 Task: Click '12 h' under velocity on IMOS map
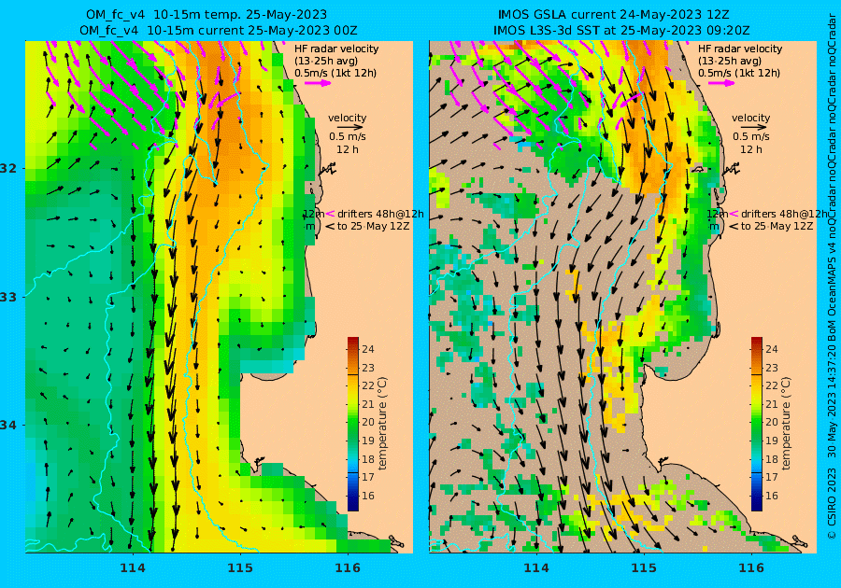[751, 149]
